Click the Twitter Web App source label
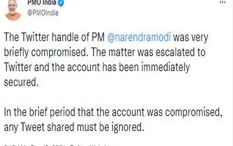The width and height of the screenshot is (233, 146). [x=93, y=145]
